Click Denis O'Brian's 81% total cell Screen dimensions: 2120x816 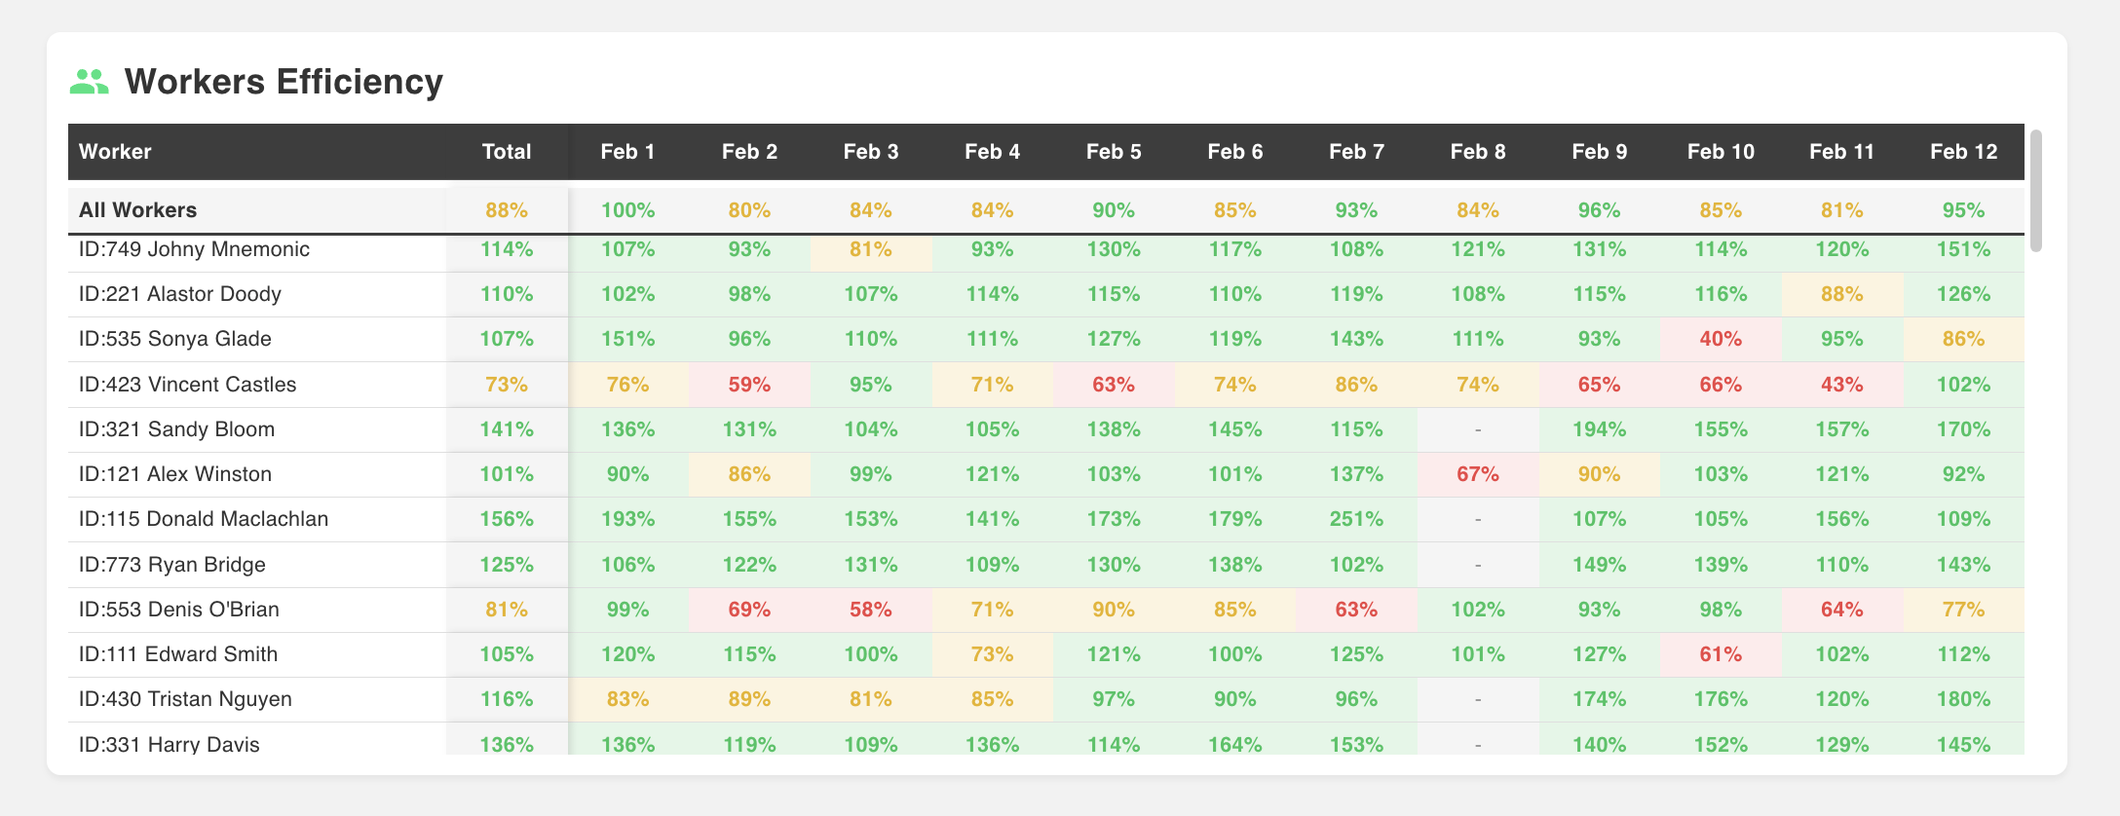coord(507,610)
